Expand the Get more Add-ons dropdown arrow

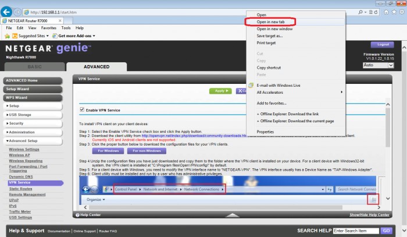click(x=94, y=36)
